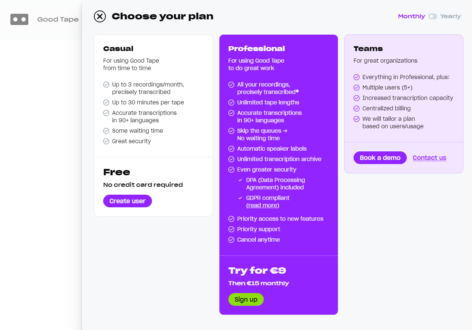Open the GDPR read more link
472x330 pixels.
pyautogui.click(x=263, y=205)
